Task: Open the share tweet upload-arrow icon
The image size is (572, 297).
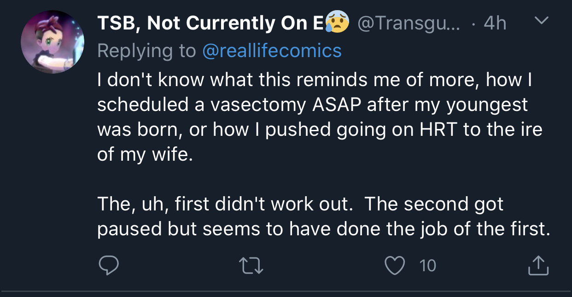Action: click(x=538, y=265)
